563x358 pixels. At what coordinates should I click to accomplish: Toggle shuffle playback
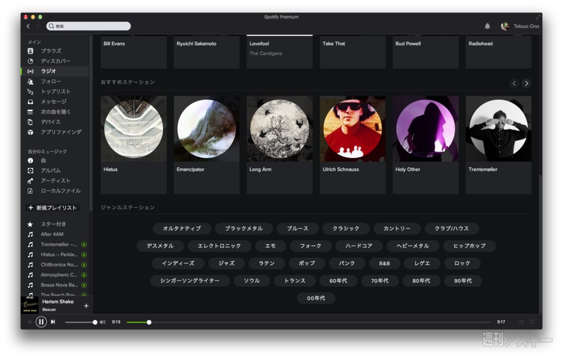click(x=521, y=322)
